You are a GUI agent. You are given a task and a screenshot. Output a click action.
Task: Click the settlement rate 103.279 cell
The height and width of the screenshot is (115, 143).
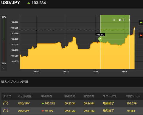(131, 103)
